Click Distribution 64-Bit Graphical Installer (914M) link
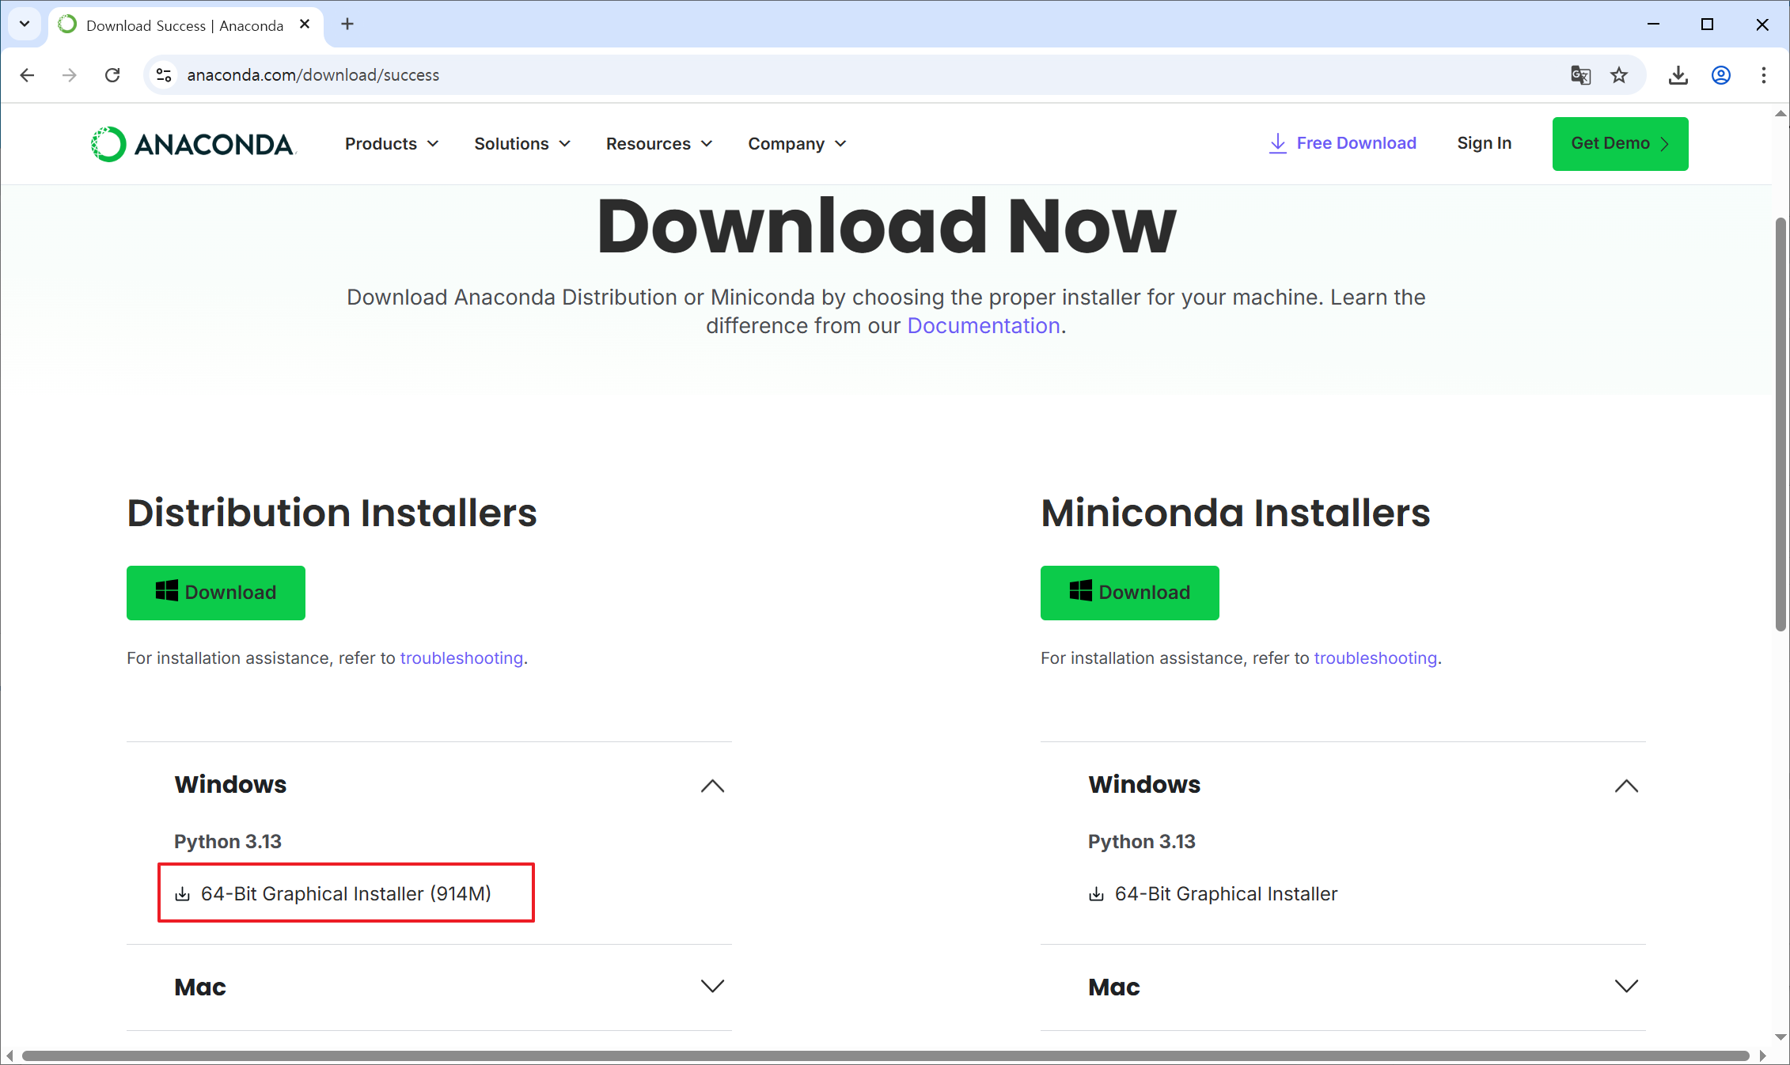Viewport: 1790px width, 1065px height. [x=346, y=893]
